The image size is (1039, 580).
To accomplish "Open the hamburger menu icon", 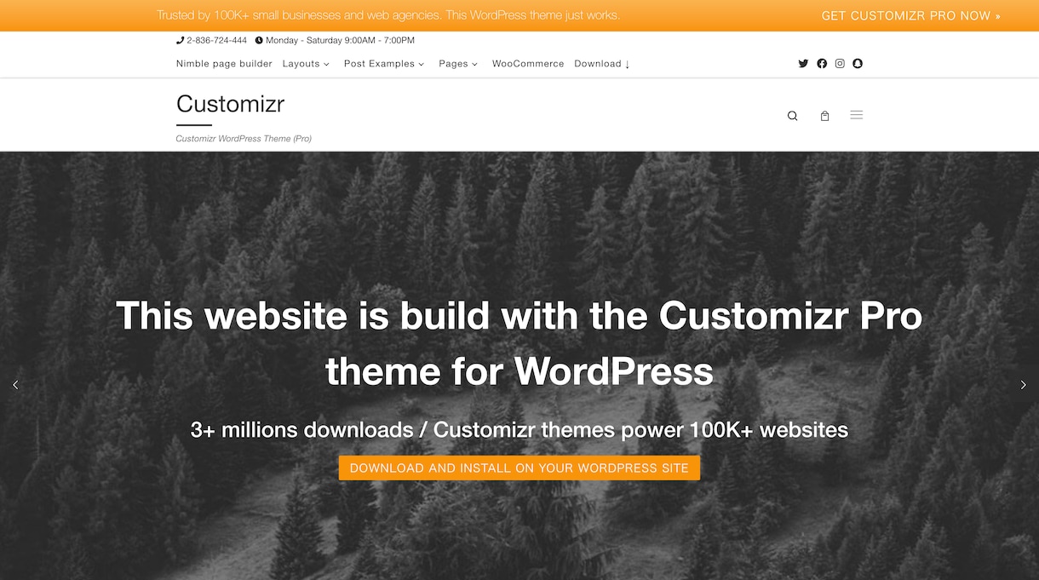I will (x=857, y=115).
